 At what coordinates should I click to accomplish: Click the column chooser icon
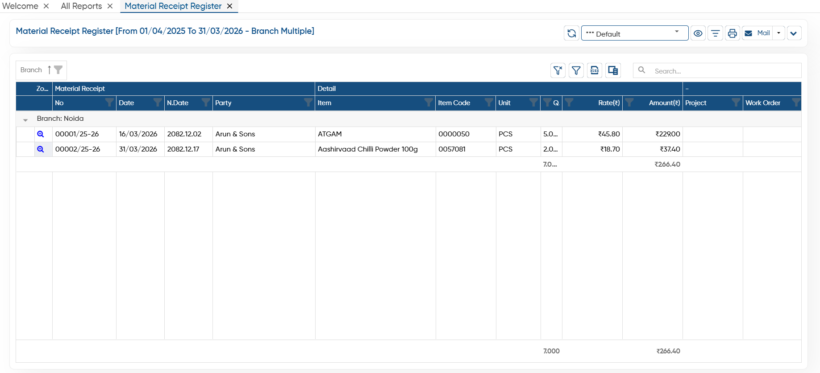[613, 70]
